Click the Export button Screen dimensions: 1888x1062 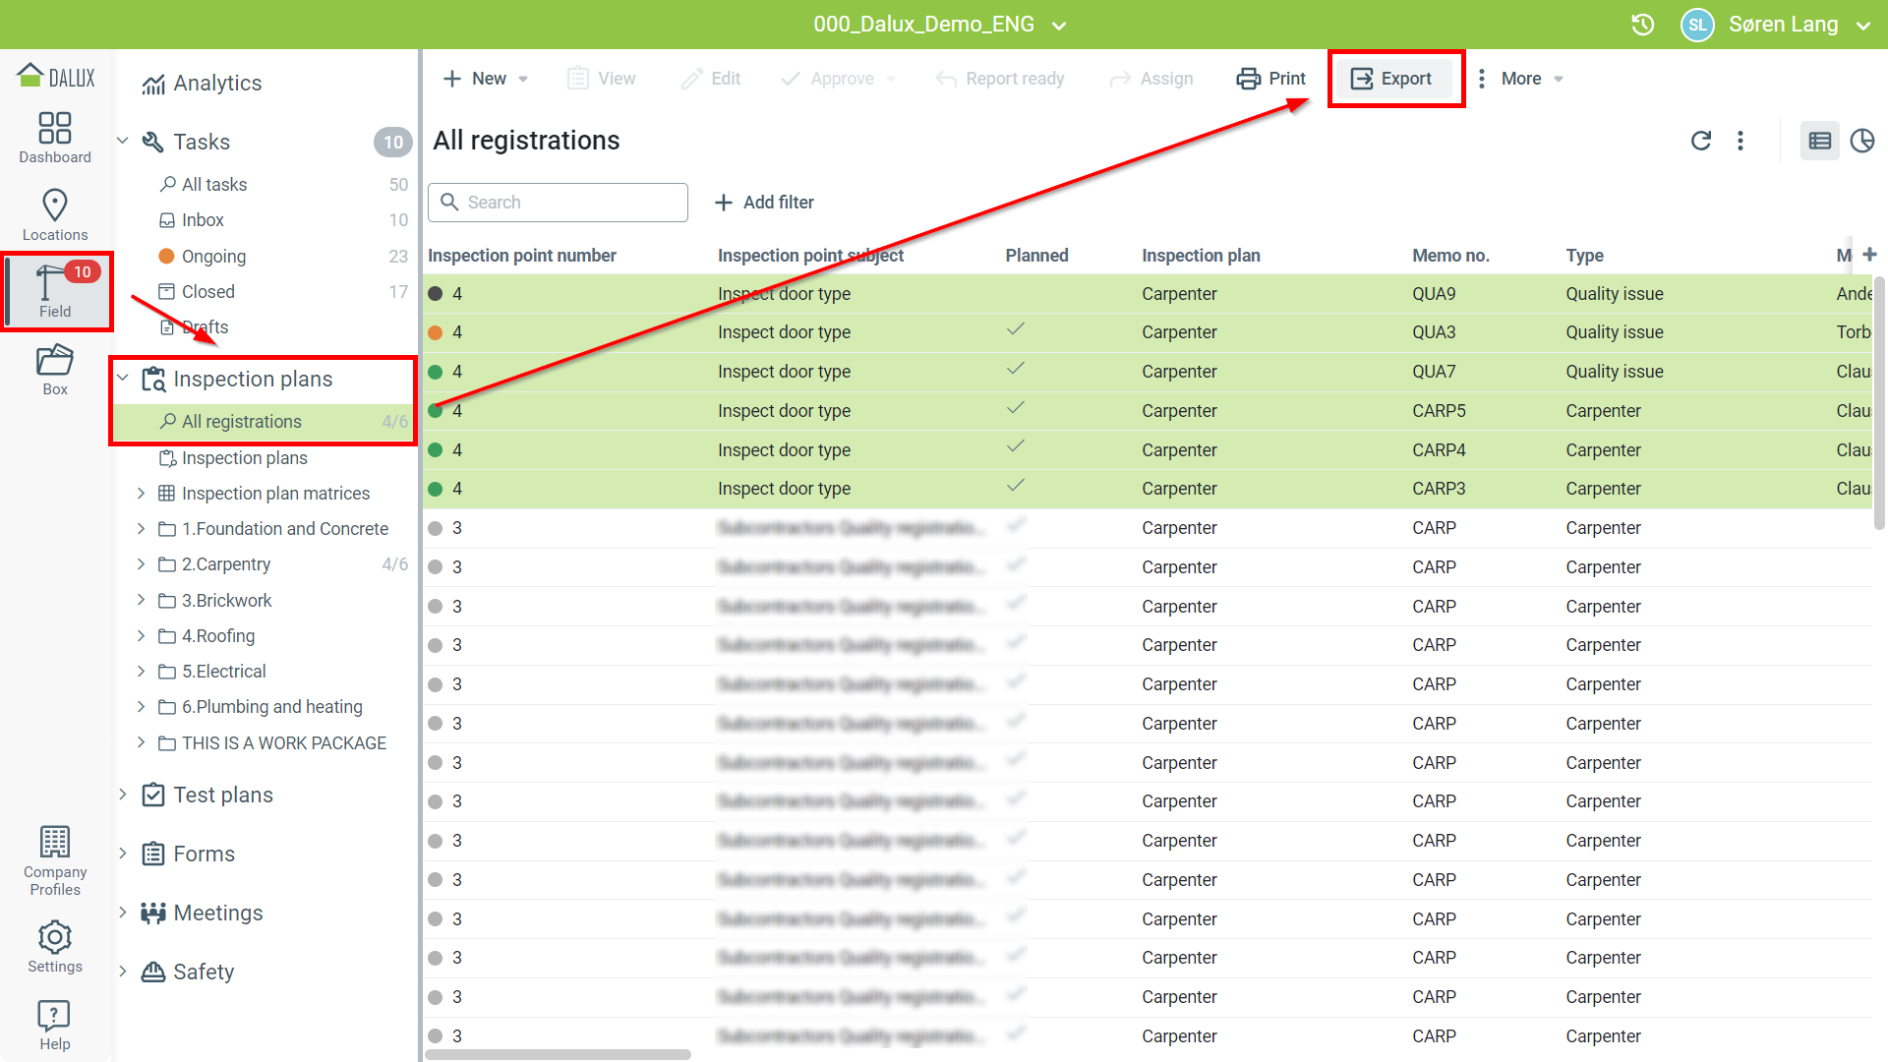click(1394, 79)
